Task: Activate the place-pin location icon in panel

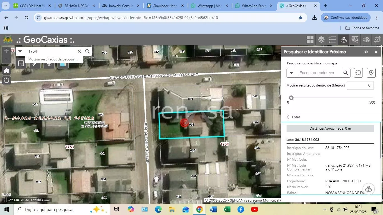Action: click(x=371, y=73)
